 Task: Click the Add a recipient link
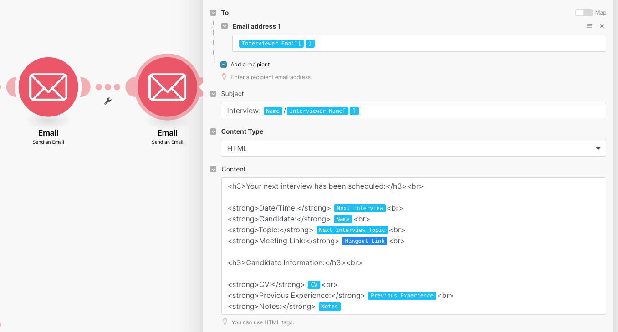(250, 64)
